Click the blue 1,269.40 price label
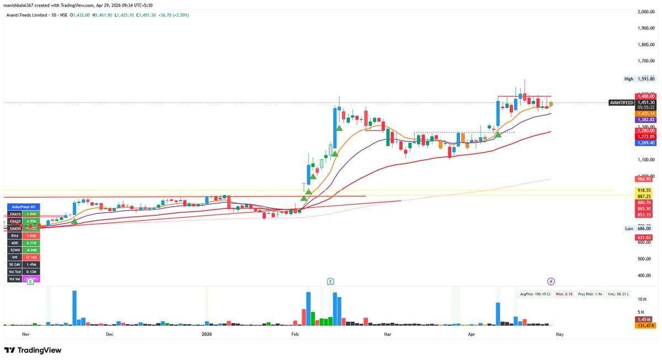Screen dimensions: 662x361 coord(647,142)
